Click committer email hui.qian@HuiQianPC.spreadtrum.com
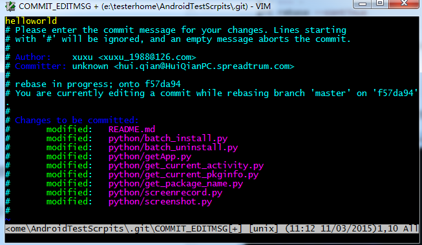 (204, 66)
